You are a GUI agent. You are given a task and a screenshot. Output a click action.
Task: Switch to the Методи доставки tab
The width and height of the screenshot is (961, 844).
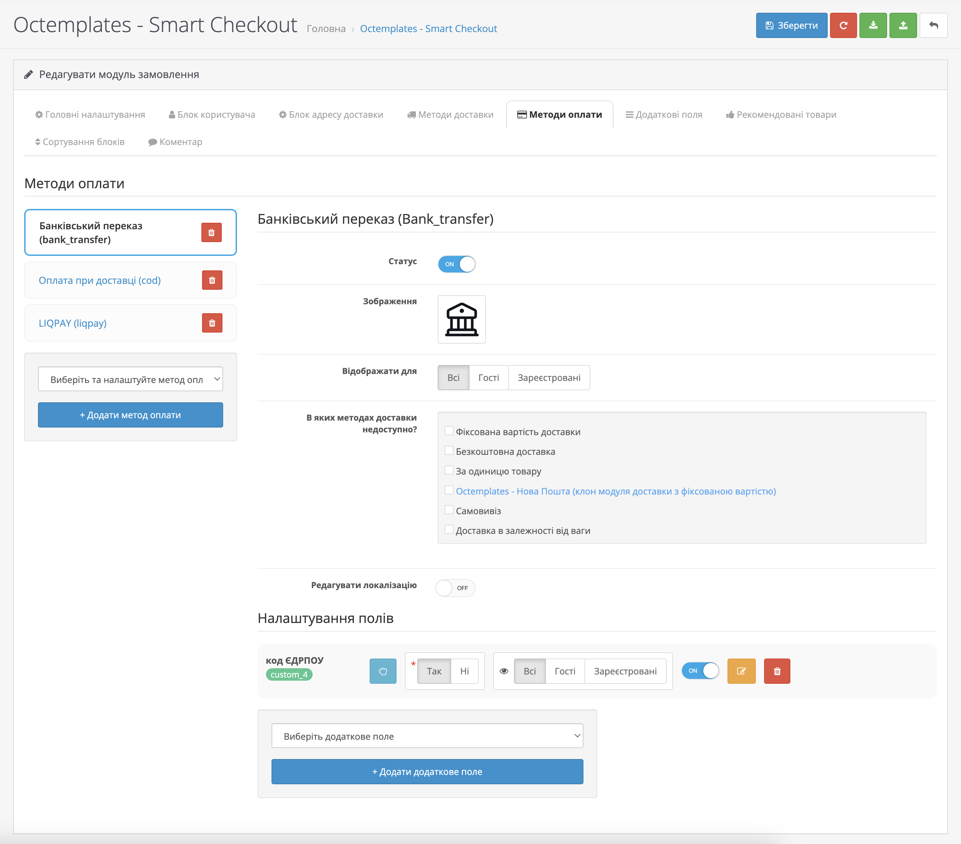[x=450, y=115]
